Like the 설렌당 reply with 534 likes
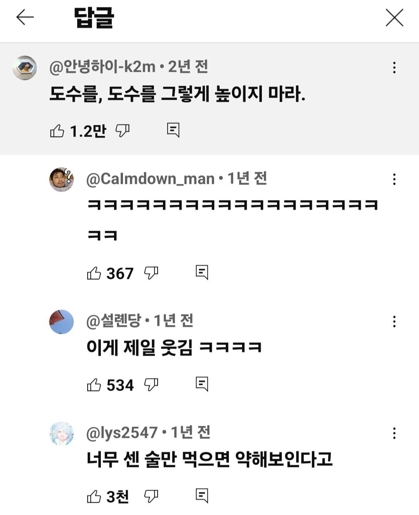Image resolution: width=419 pixels, height=515 pixels. 94,385
